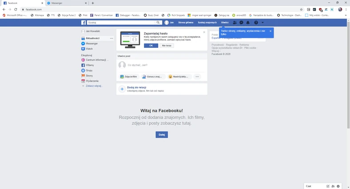Click Nie teraz button

pyautogui.click(x=167, y=45)
